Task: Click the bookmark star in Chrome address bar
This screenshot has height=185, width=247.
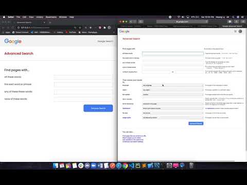Action: pyautogui.click(x=80, y=28)
